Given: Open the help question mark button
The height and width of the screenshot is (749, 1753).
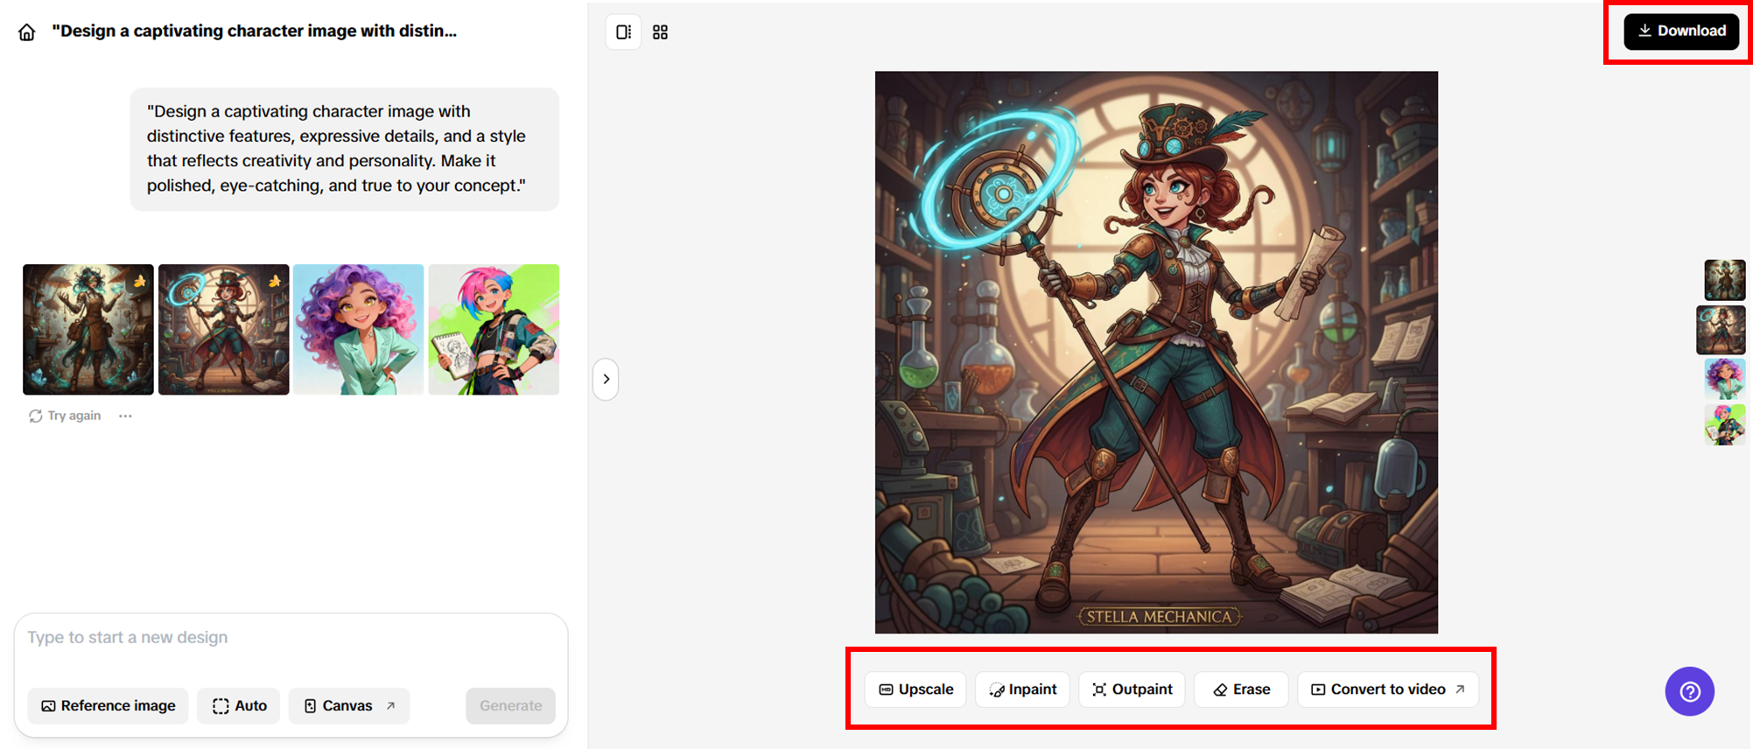Looking at the screenshot, I should (1689, 691).
